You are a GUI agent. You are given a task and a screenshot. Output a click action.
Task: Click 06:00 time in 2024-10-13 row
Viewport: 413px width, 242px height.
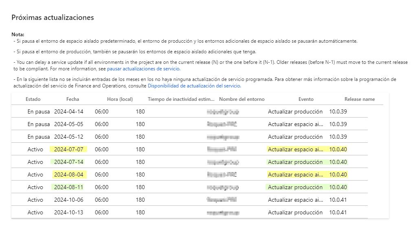102,213
